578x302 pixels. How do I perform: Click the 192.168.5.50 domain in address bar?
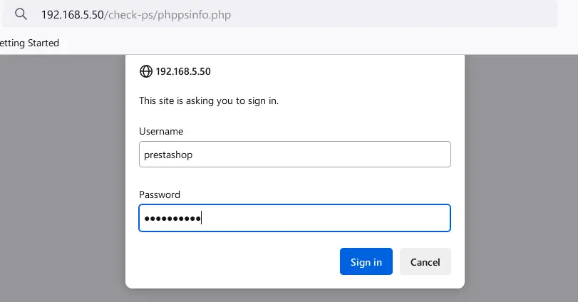click(x=72, y=14)
